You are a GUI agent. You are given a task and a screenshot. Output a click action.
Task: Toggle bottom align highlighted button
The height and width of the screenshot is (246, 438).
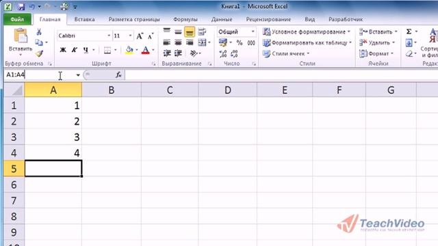point(190,32)
